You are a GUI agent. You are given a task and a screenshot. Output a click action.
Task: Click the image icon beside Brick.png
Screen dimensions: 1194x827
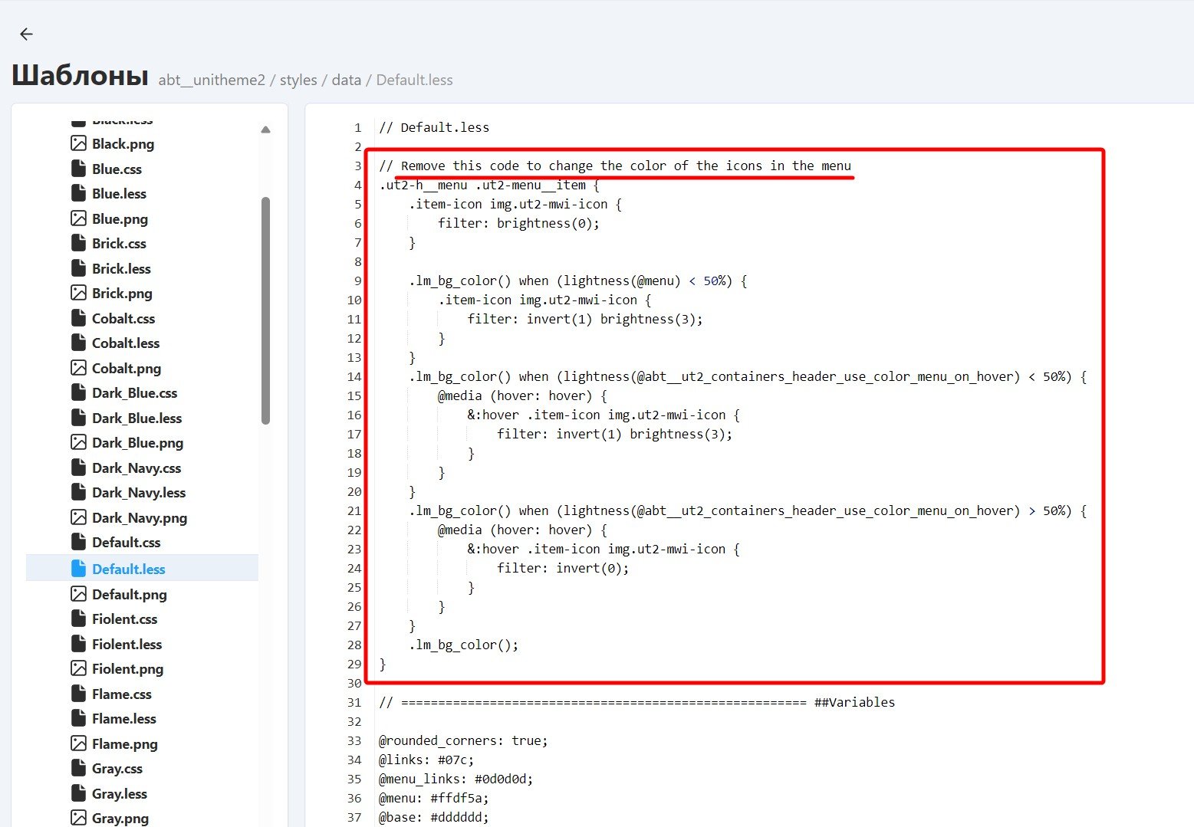78,293
